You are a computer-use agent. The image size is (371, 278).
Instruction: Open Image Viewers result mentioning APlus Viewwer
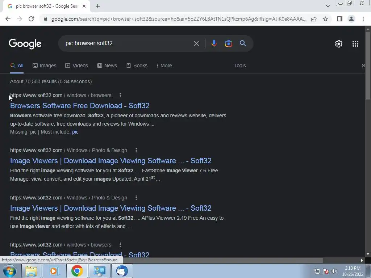coord(111,208)
